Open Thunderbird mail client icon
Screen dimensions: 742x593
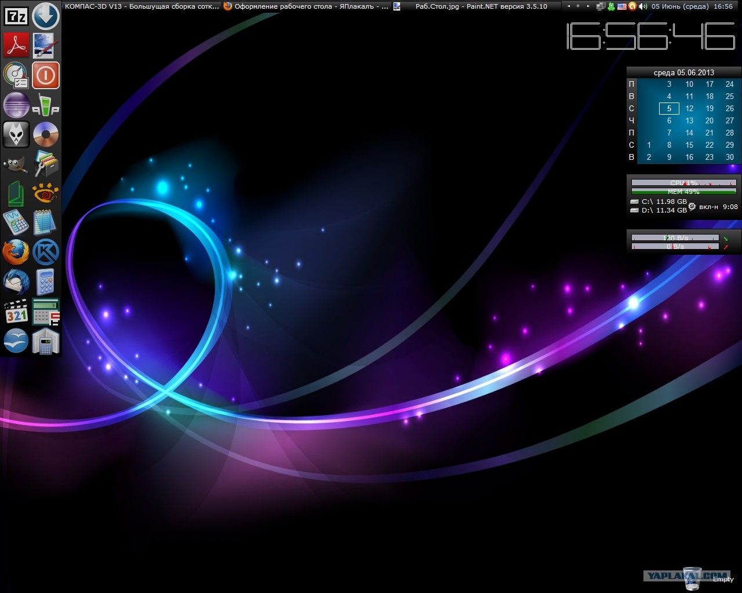tap(16, 282)
